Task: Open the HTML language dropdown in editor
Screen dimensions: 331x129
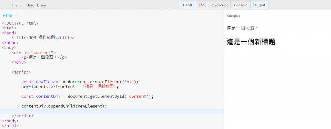Action: pyautogui.click(x=10, y=16)
